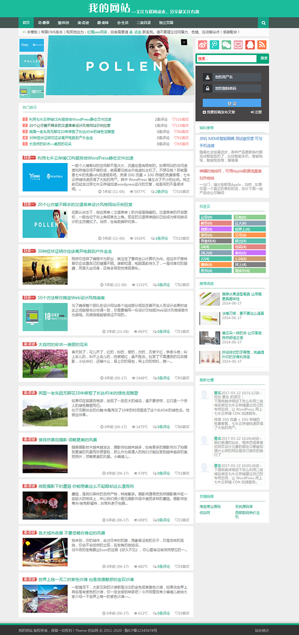Click the WeChat icon in sidebar
Screen dimensions: 299x635
(226, 44)
